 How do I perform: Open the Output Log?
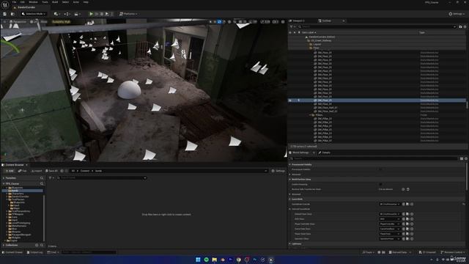click(34, 252)
